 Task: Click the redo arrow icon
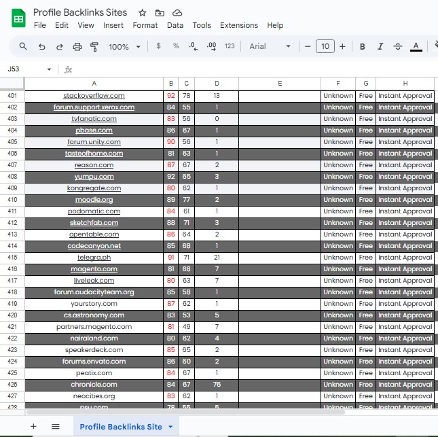(60, 46)
